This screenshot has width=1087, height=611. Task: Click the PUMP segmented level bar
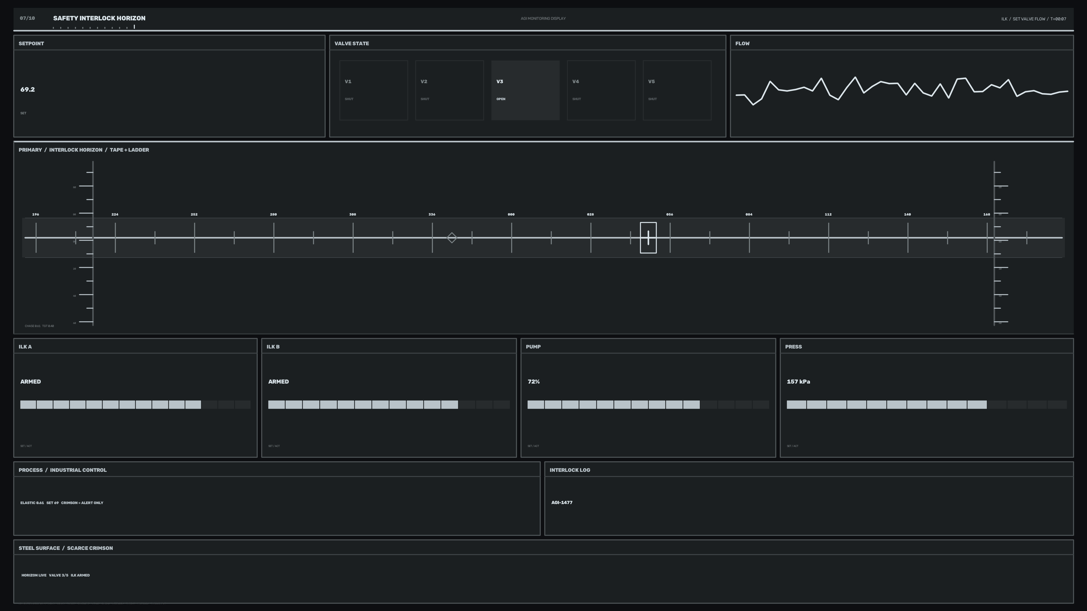[x=648, y=405]
